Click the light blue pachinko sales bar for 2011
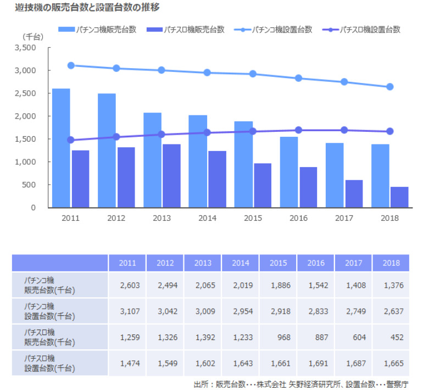This screenshot has width=423, height=390. [61, 148]
